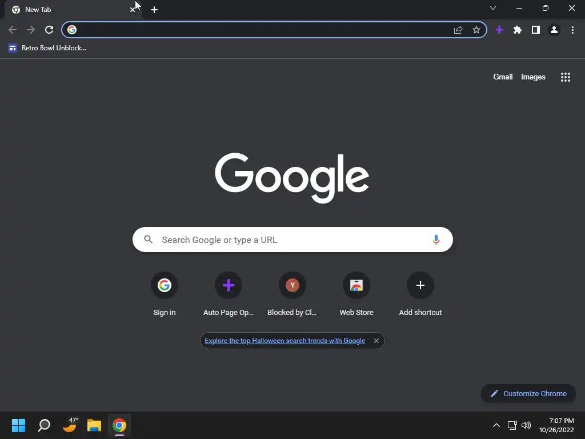Open the Windows Start menu
This screenshot has width=585, height=439.
click(x=18, y=425)
